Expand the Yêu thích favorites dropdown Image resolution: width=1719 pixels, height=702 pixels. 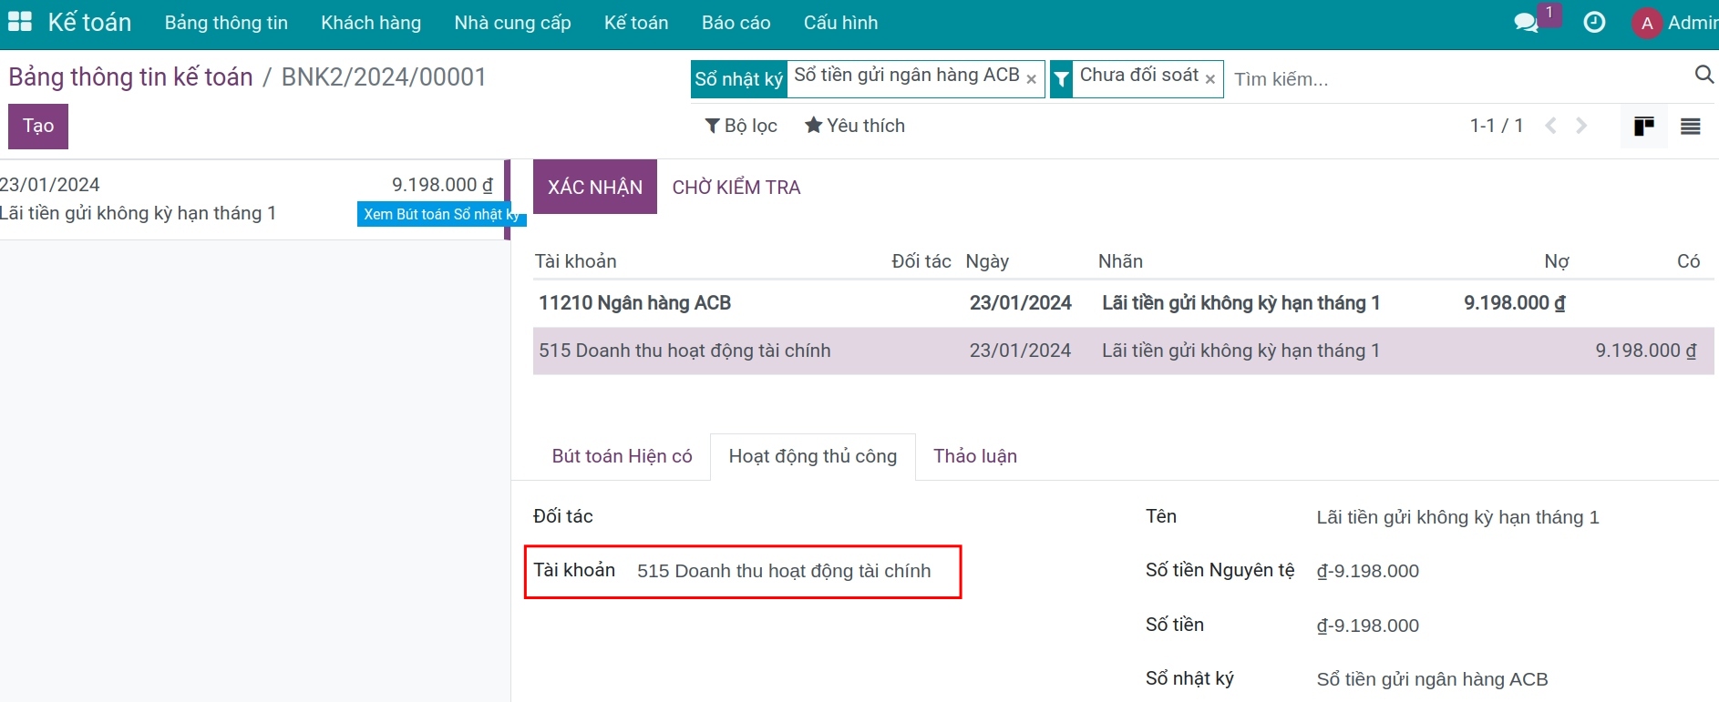(854, 126)
